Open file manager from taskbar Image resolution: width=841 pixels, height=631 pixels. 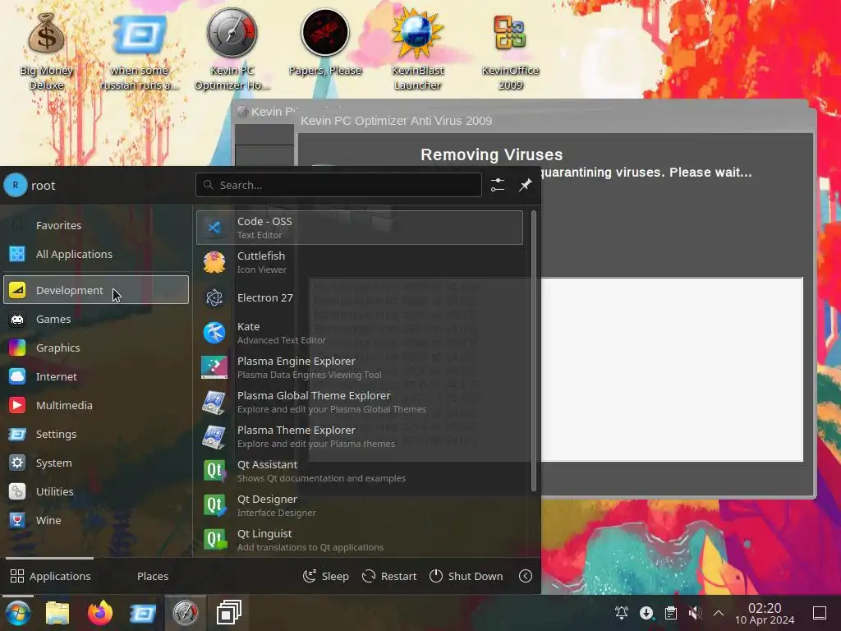tap(57, 613)
